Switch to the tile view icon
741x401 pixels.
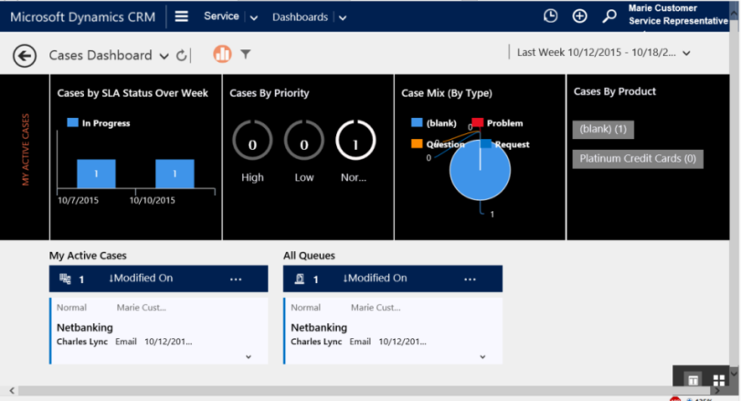click(x=719, y=380)
